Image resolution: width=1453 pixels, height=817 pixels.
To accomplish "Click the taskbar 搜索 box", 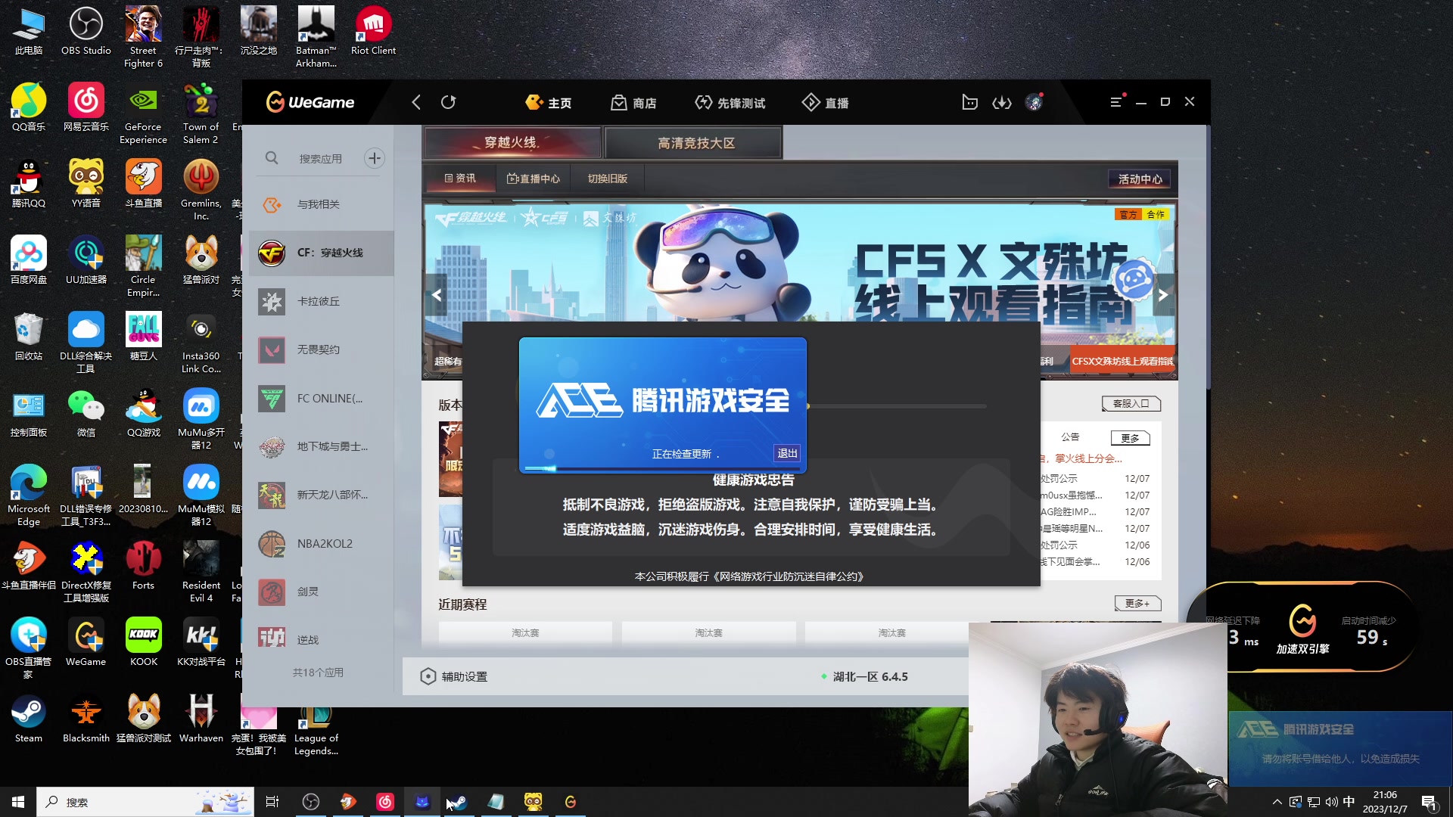I will point(145,802).
